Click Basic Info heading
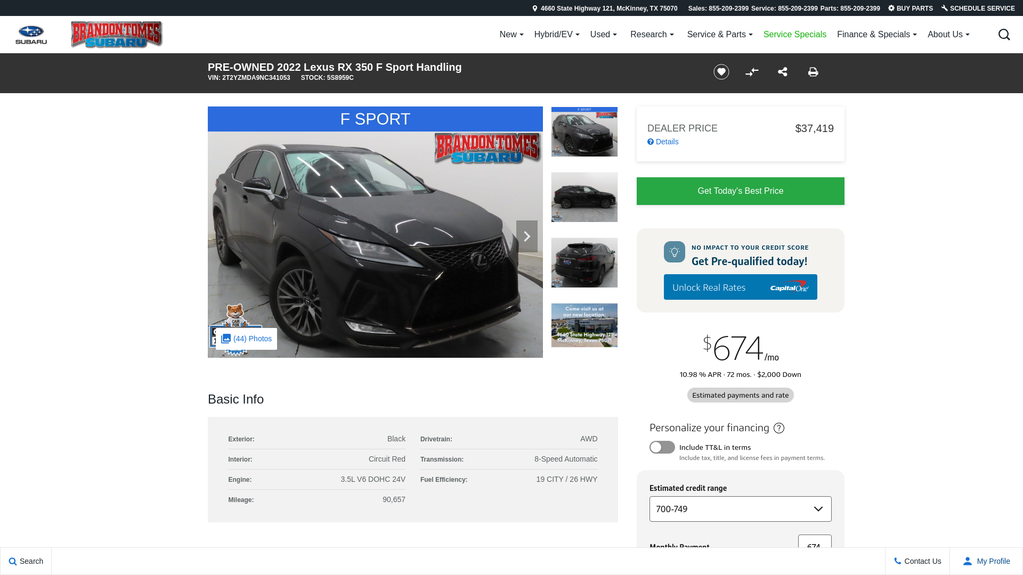The width and height of the screenshot is (1023, 575). 236,399
